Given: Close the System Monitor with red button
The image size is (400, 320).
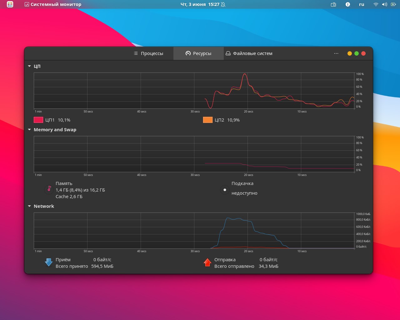Looking at the screenshot, I should point(363,53).
